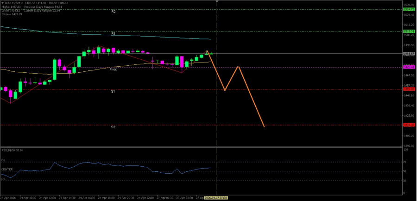Click the gray current price tag 1489.67

point(409,53)
